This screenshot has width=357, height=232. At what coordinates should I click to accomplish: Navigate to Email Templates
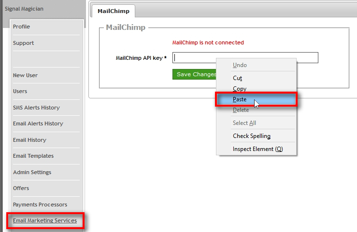[x=33, y=156]
